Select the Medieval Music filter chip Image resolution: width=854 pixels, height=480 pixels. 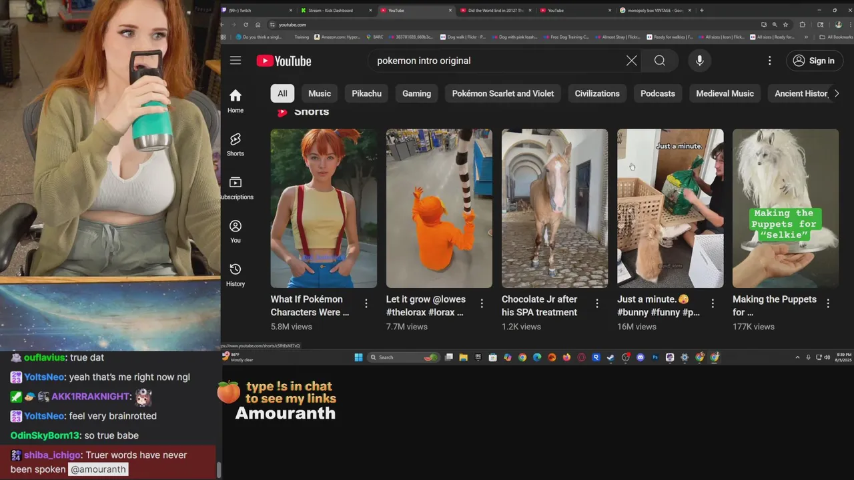point(725,93)
